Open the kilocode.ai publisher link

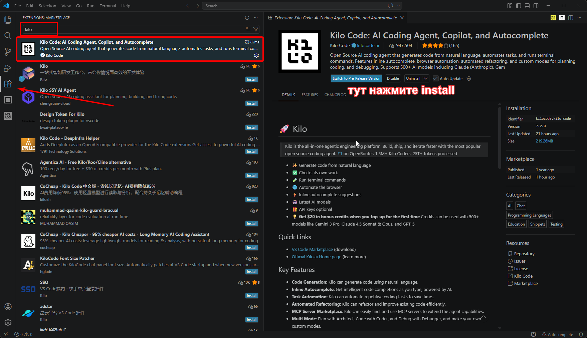[x=368, y=45]
